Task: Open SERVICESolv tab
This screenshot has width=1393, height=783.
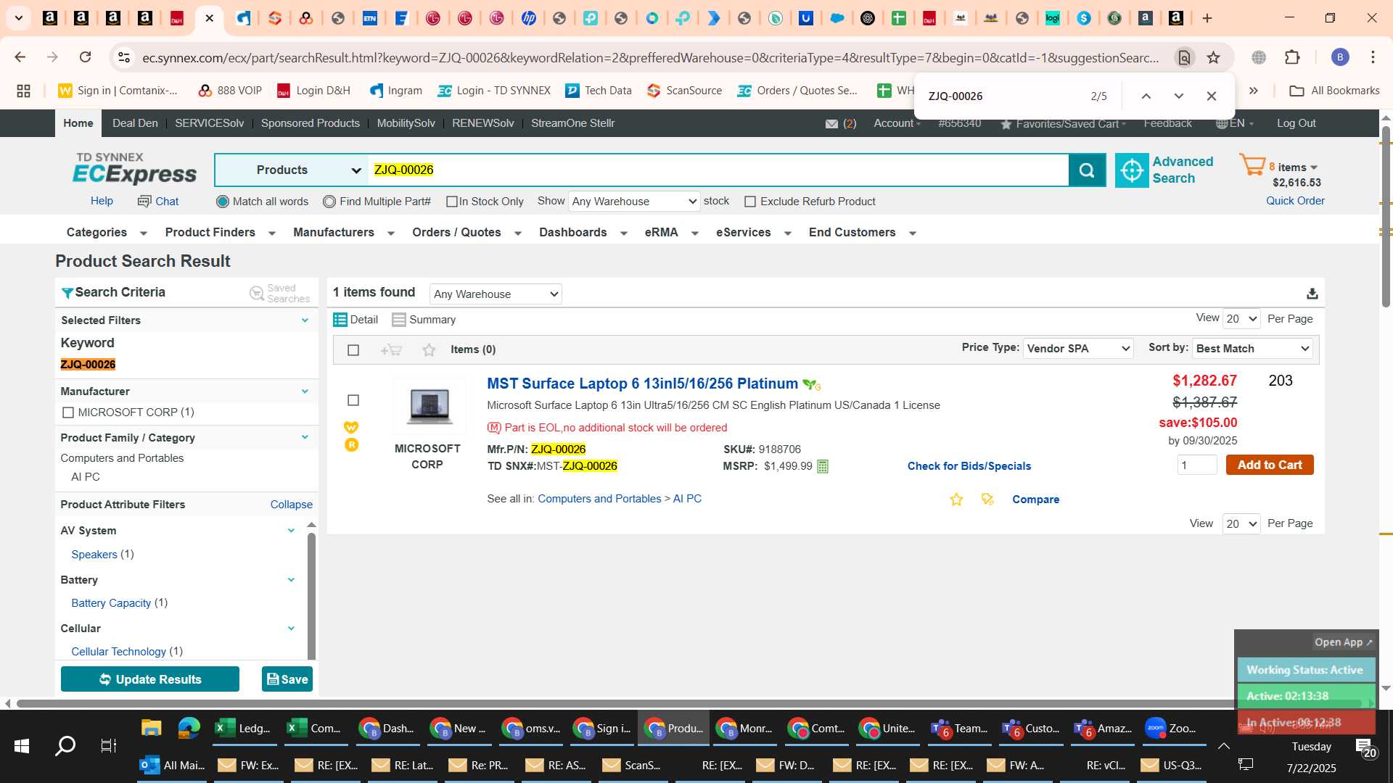Action: [x=209, y=123]
